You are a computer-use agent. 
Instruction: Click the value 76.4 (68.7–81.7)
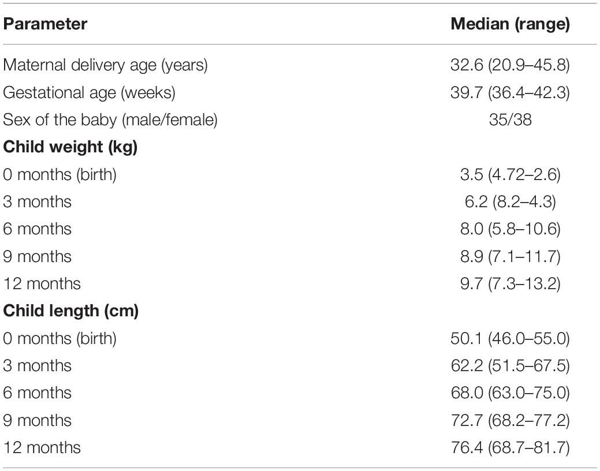[x=510, y=447]
